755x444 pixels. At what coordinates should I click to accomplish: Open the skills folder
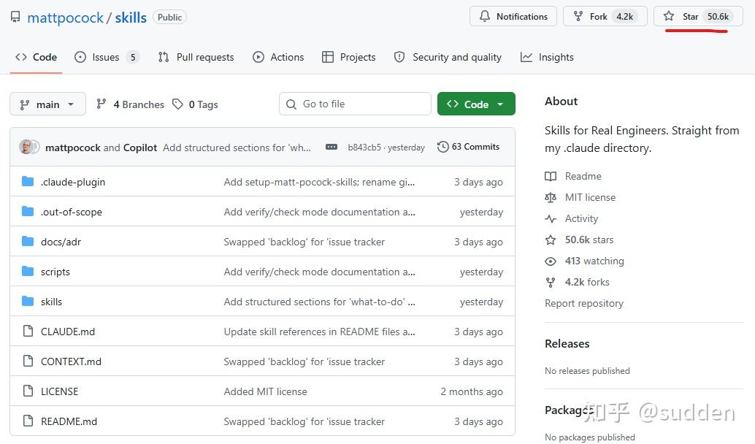pyautogui.click(x=52, y=302)
